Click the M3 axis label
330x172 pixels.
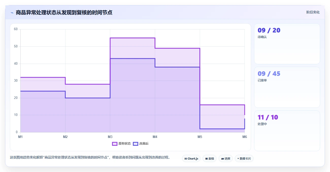tap(110, 137)
